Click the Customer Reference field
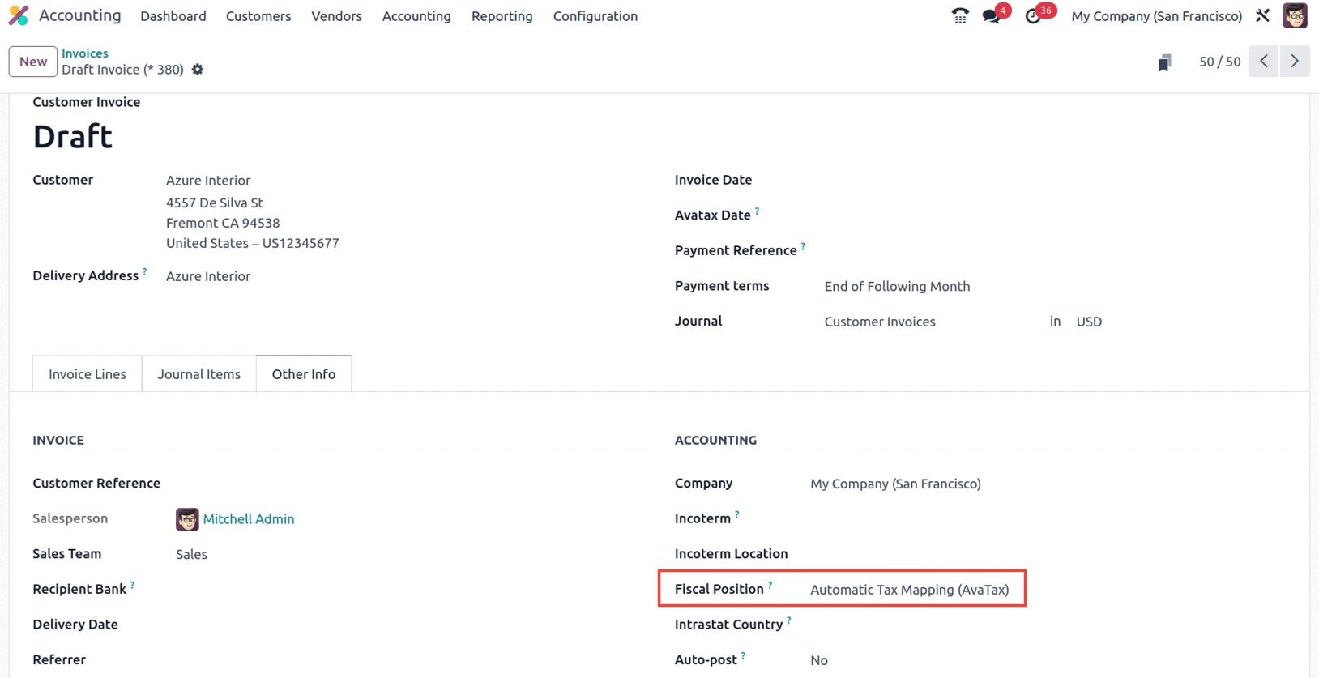This screenshot has width=1319, height=678. point(410,484)
